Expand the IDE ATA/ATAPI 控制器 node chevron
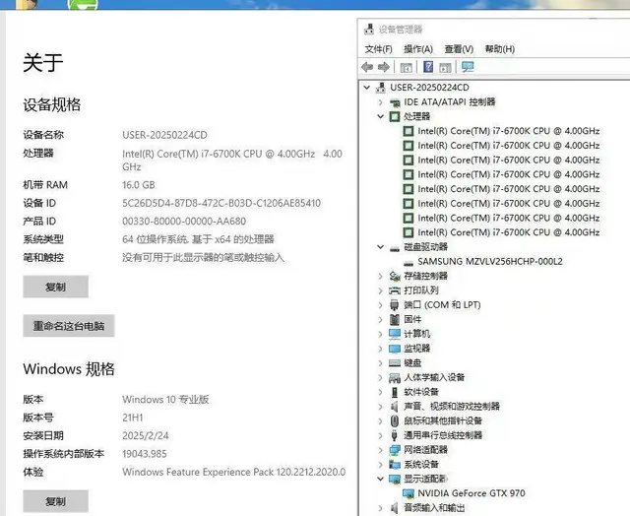 click(x=380, y=102)
